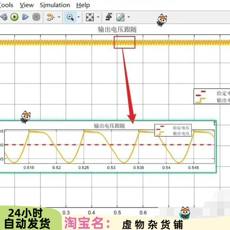This screenshot has height=230, width=230.
Task: Click the Scale Axes Limits icon
Action: pos(90,17)
